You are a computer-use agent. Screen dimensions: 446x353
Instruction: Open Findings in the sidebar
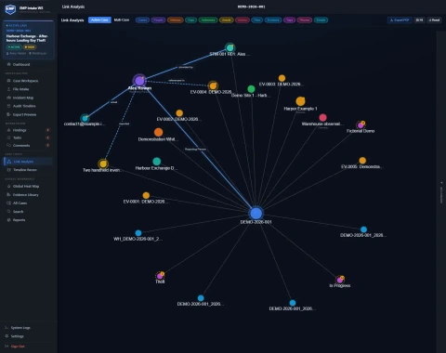click(x=20, y=130)
